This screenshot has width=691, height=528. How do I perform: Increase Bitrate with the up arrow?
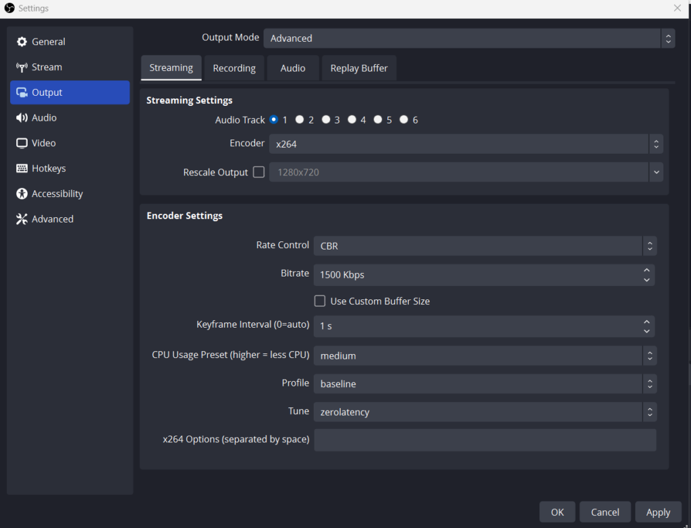coord(646,270)
